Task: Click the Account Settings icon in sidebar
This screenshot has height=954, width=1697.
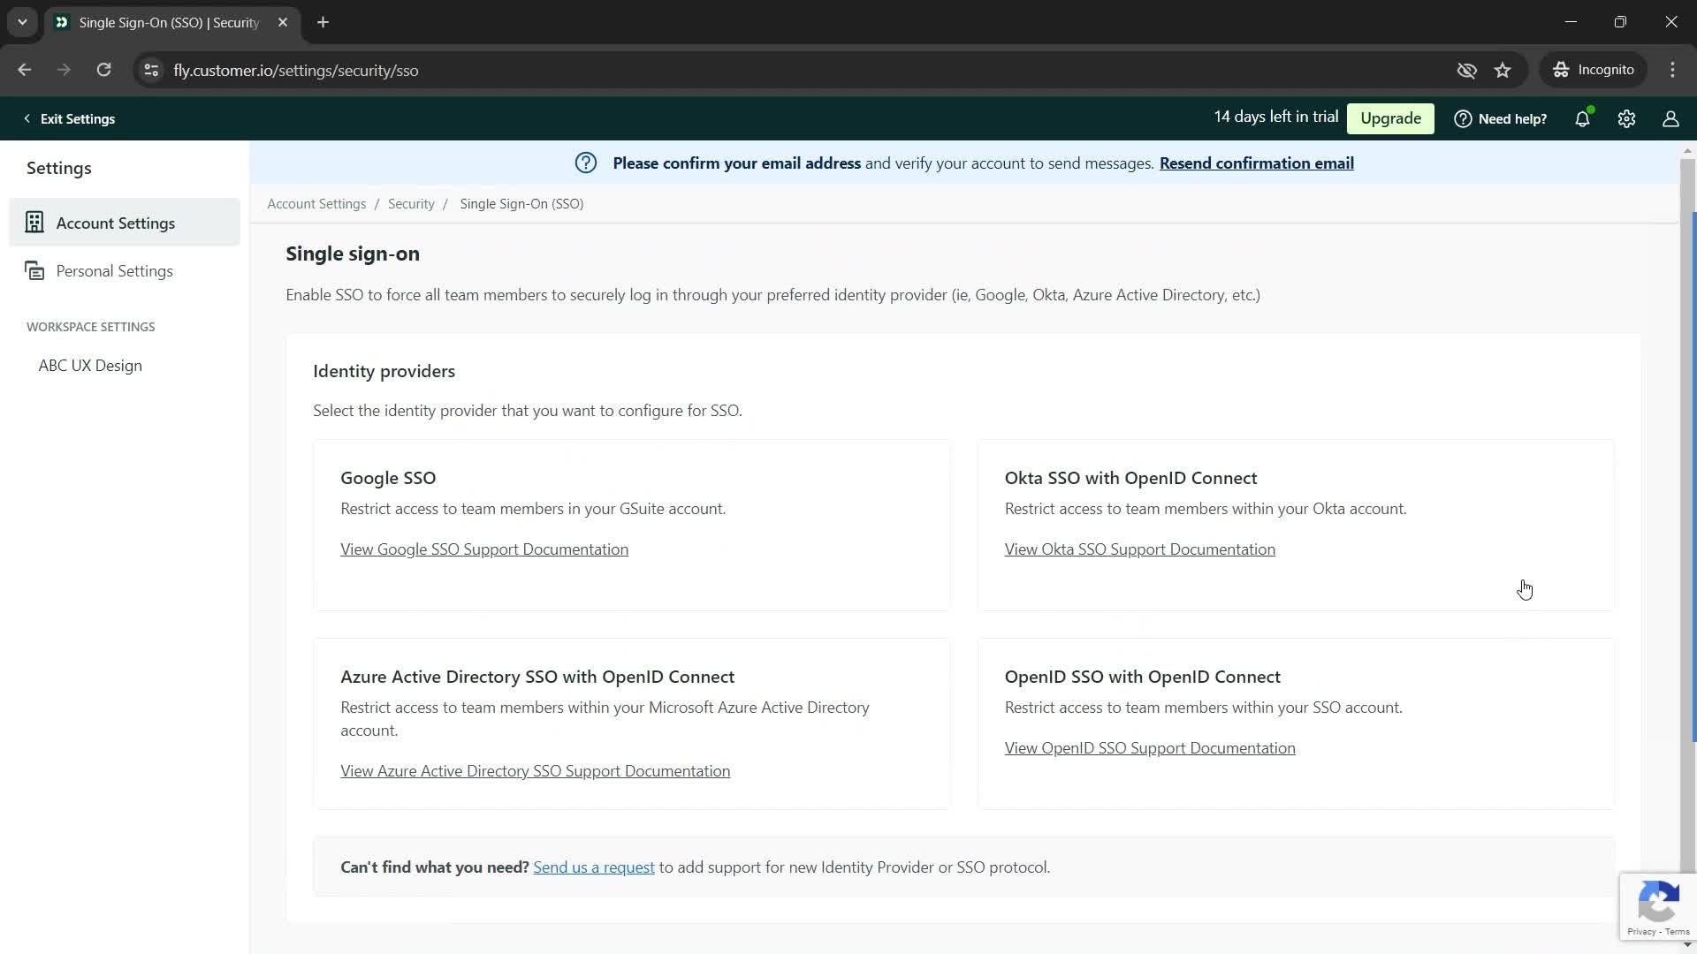Action: [34, 223]
